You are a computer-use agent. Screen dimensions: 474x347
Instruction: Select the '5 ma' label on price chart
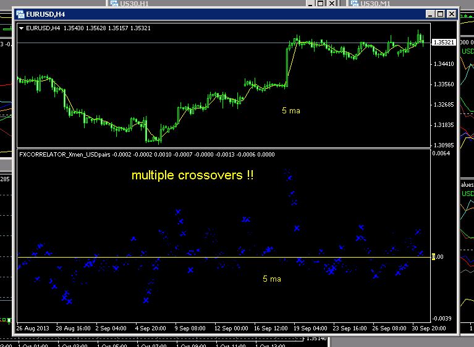(291, 111)
